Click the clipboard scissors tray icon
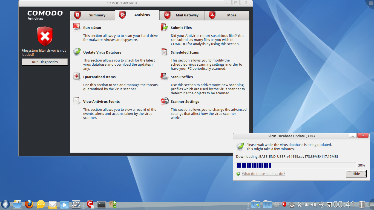Screen dimensions: 374x210 point(300,204)
